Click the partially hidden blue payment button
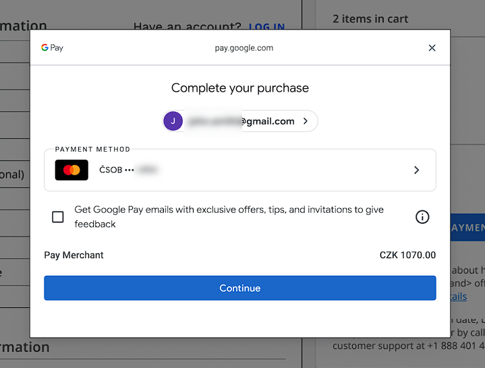 467,228
